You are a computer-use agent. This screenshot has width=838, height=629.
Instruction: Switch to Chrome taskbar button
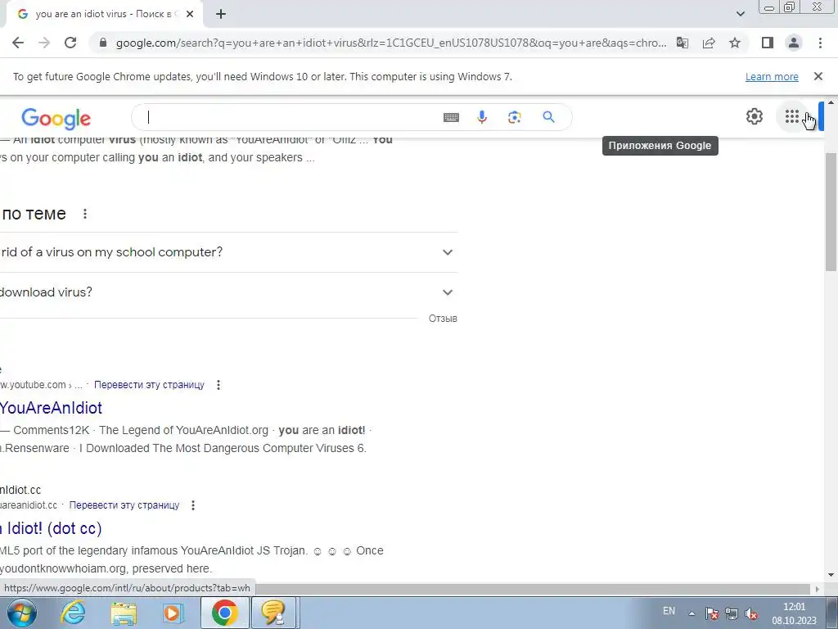[224, 613]
